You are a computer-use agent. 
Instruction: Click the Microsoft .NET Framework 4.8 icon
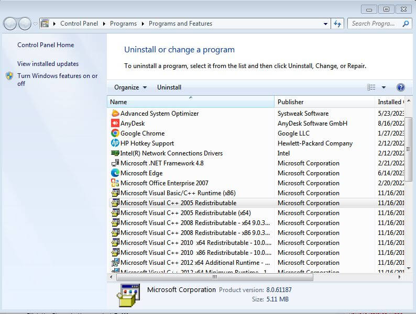point(115,163)
